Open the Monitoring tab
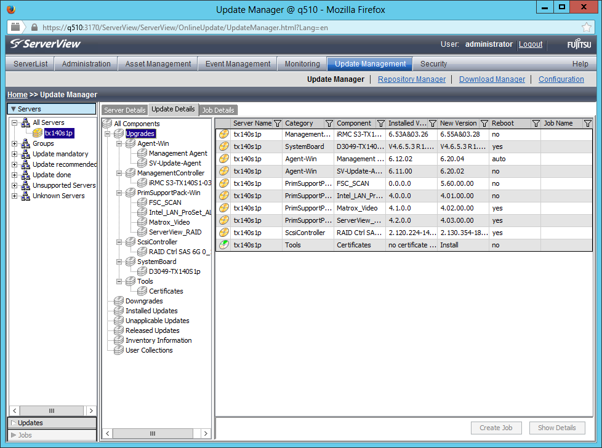Image resolution: width=602 pixels, height=448 pixels. [x=302, y=64]
